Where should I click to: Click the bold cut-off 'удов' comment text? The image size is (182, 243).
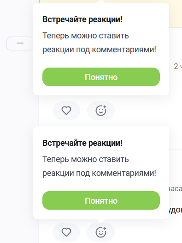[176, 210]
